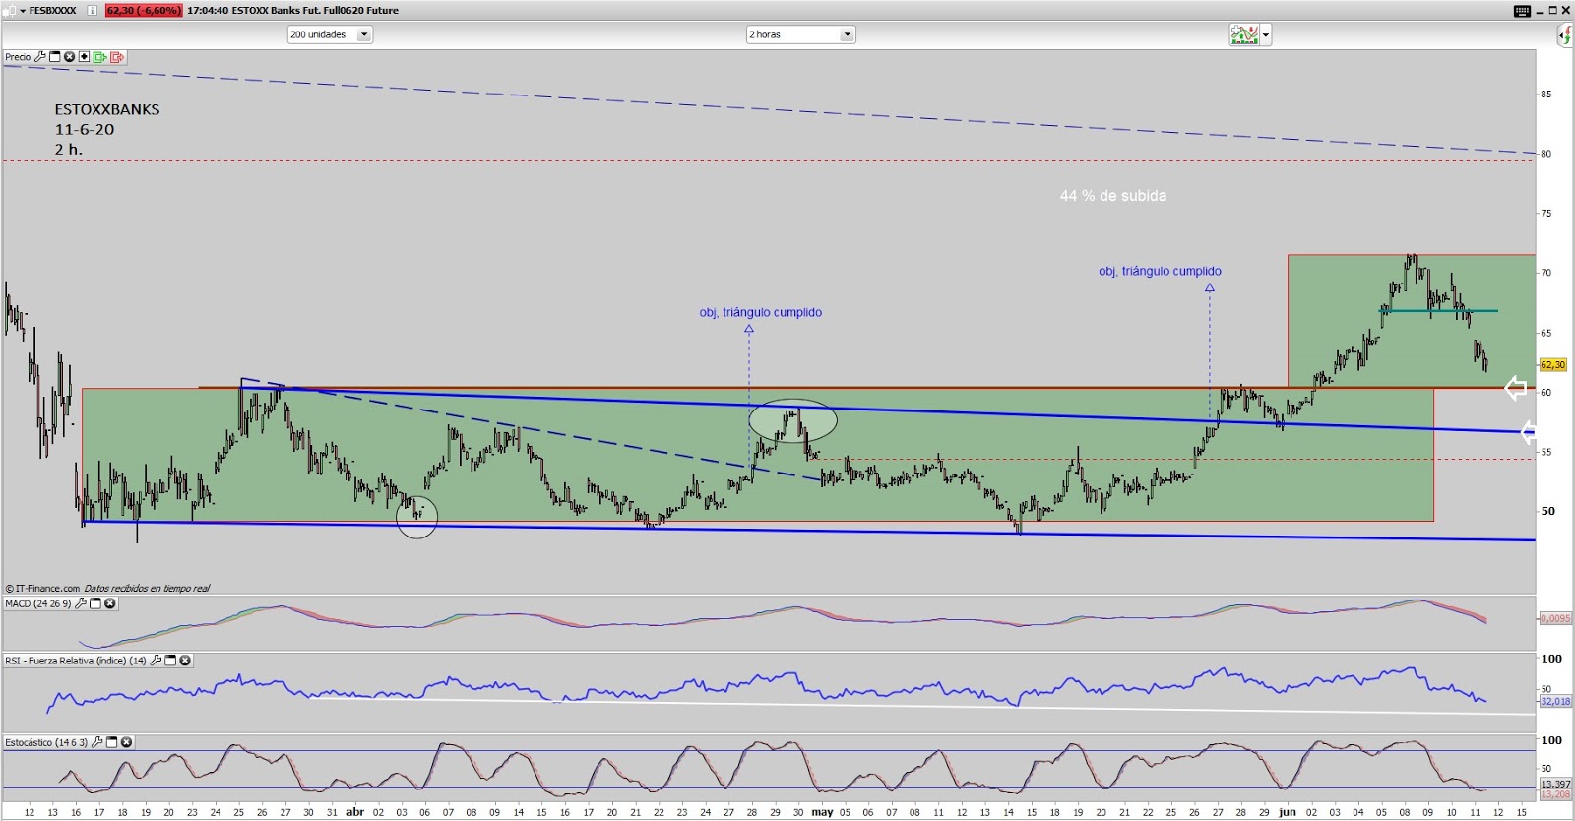1575x821 pixels.
Task: Close the MACD indicator panel
Action: coord(110,603)
